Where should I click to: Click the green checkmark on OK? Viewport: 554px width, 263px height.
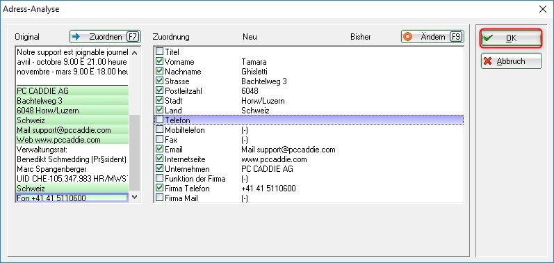pyautogui.click(x=488, y=38)
